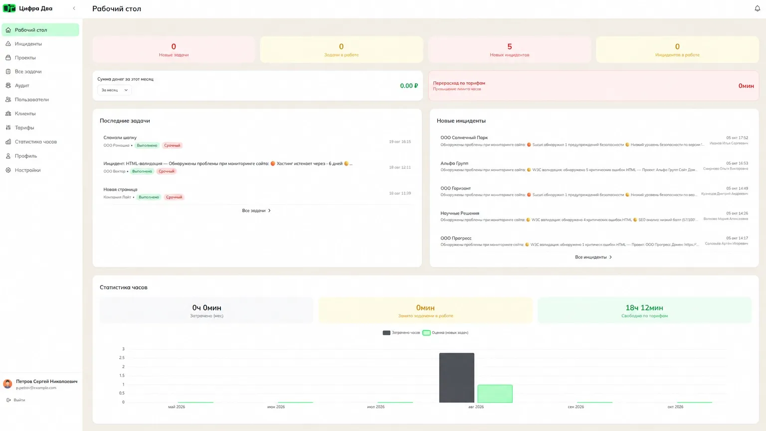Toggle the Затрачено часов legend series
The width and height of the screenshot is (766, 431).
point(401,333)
